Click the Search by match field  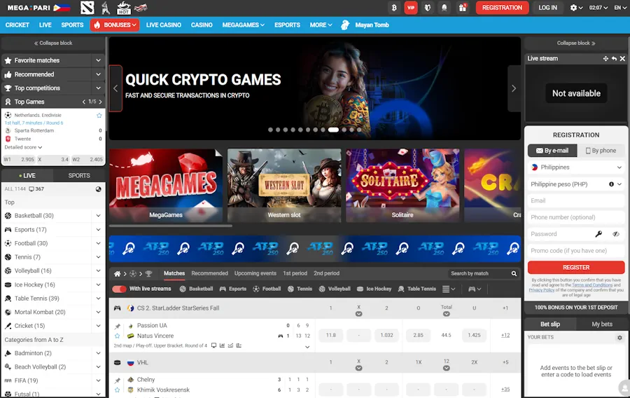click(479, 274)
